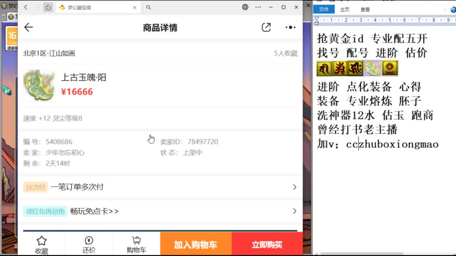Expand the 一笔订单多次付 row chevron
456x256 pixels.
click(x=295, y=187)
